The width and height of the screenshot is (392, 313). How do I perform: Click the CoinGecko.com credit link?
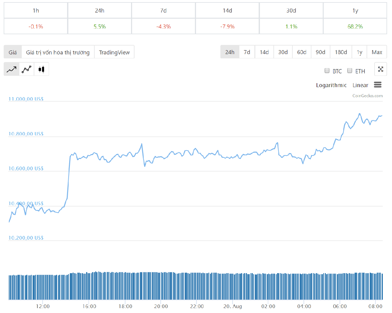click(367, 96)
